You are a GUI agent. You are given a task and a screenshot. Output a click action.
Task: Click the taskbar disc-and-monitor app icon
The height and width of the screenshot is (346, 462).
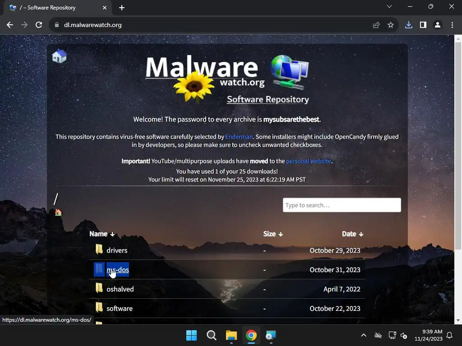[271, 335]
